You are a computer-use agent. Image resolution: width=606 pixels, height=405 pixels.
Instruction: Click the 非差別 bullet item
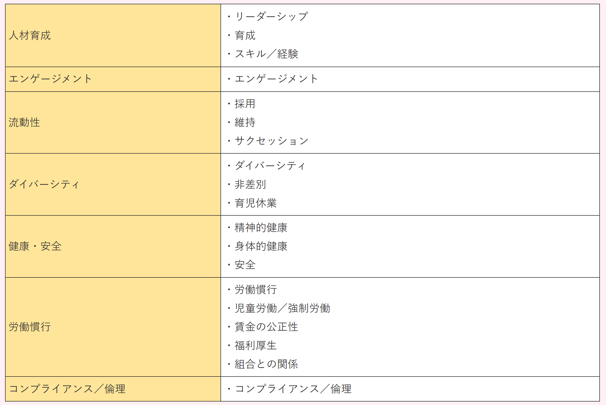(250, 184)
